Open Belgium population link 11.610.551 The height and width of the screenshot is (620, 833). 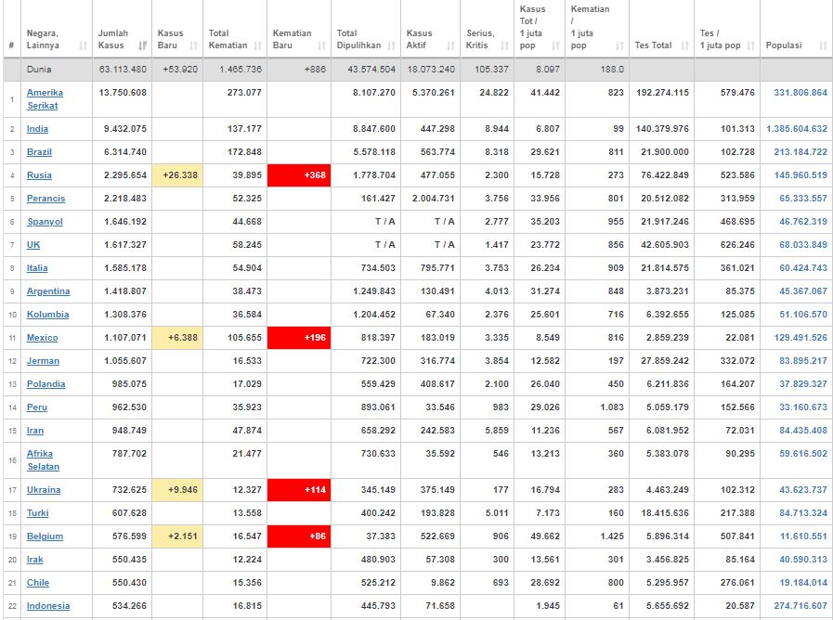[x=803, y=536]
